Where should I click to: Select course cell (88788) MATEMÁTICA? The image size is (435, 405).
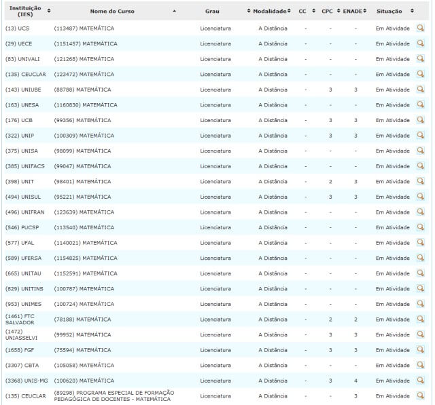[x=82, y=90]
